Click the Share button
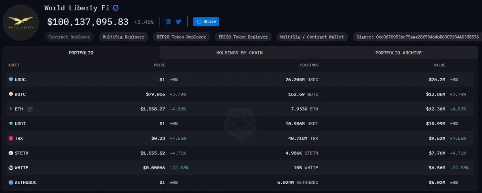Image resolution: width=482 pixels, height=193 pixels. pyautogui.click(x=206, y=22)
